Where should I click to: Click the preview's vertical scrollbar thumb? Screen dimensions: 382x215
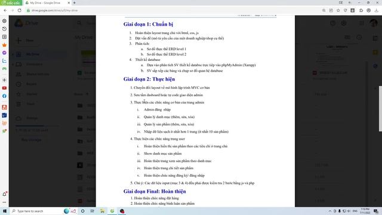tap(380, 109)
